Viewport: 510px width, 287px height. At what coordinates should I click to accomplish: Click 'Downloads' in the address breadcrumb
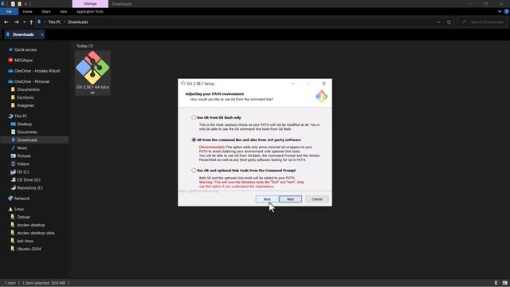(78, 22)
